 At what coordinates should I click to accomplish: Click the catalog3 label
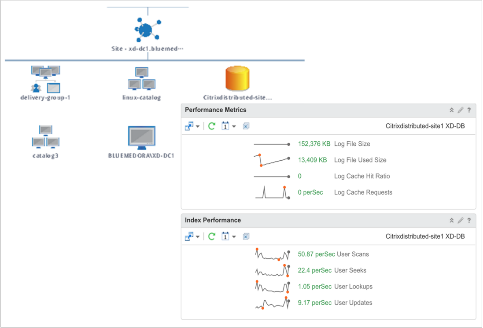[x=45, y=155]
